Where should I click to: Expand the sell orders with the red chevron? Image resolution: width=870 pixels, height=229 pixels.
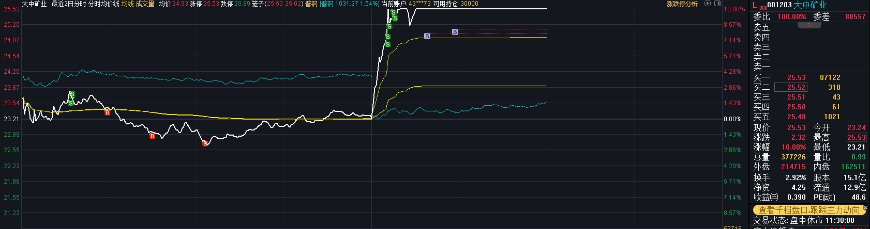pos(810,24)
